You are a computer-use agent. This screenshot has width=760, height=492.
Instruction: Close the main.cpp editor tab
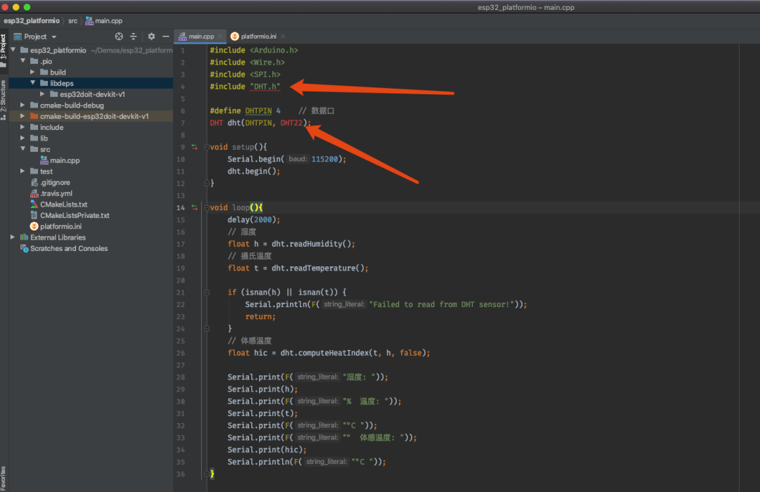(x=220, y=37)
